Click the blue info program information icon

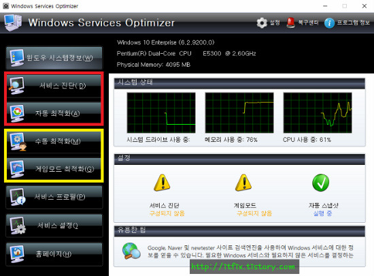click(329, 23)
